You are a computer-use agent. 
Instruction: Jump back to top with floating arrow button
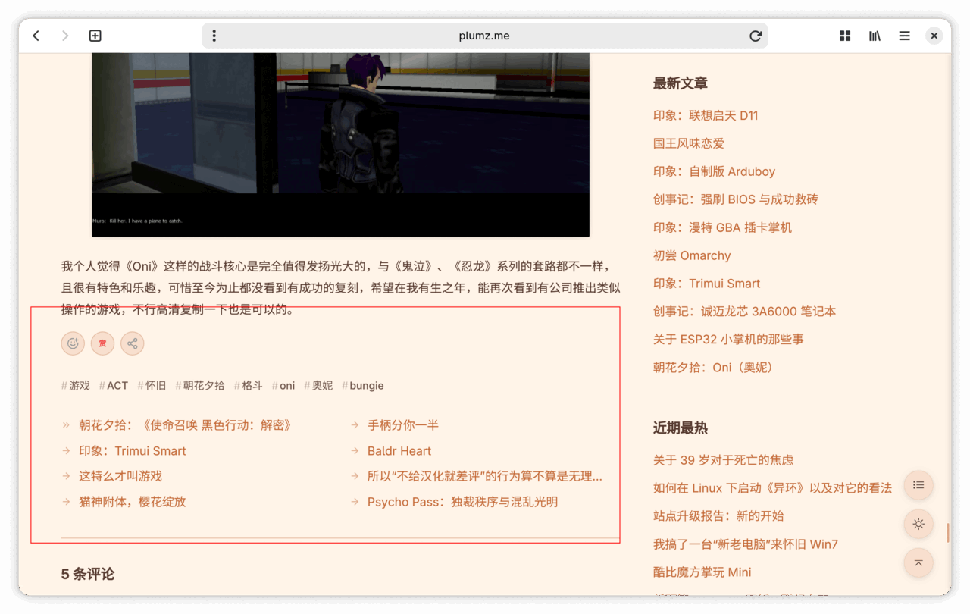point(918,562)
